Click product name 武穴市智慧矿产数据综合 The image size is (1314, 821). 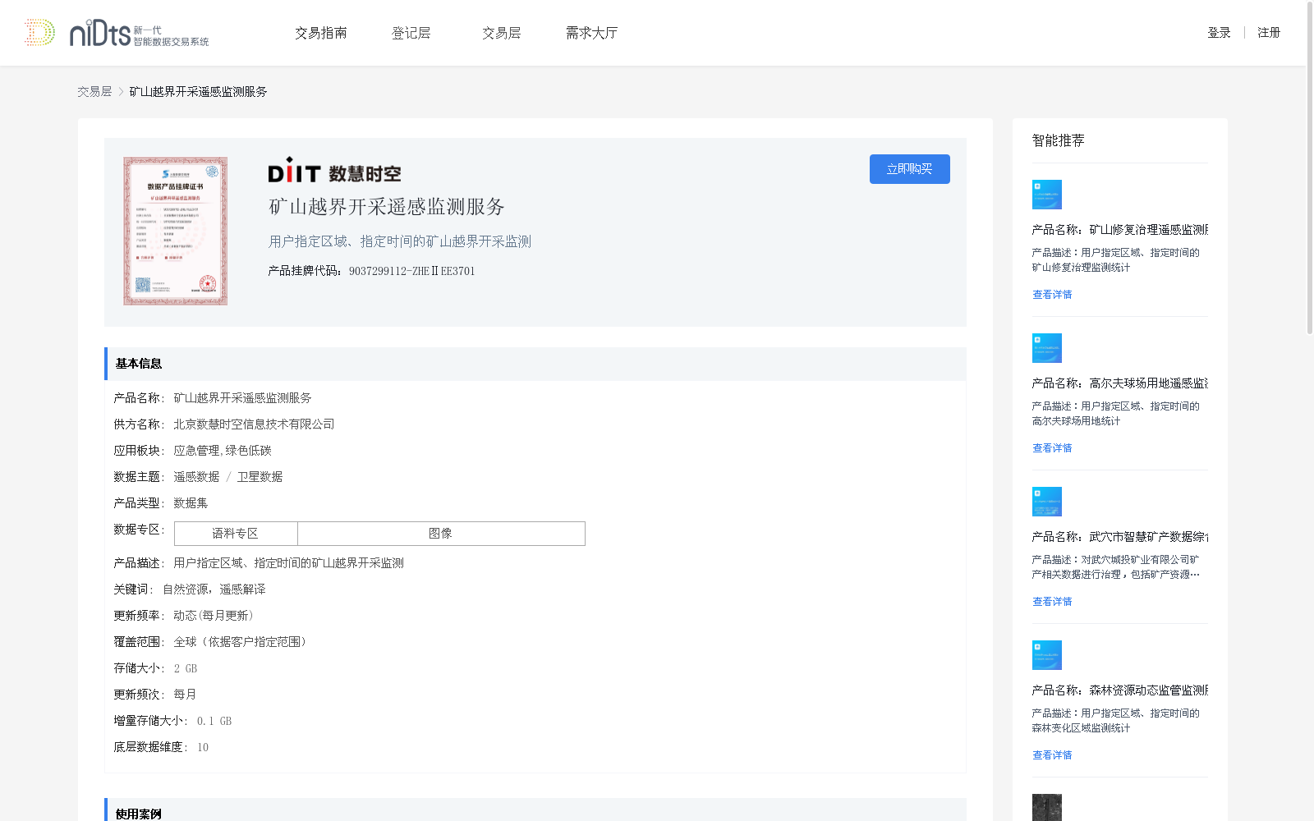pos(1120,537)
